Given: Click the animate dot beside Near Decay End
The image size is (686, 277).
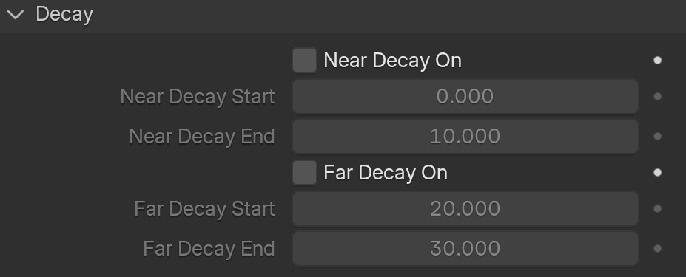Looking at the screenshot, I should (x=657, y=137).
